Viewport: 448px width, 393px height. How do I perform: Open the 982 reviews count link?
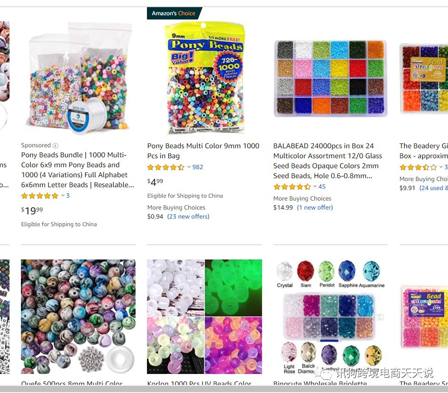tap(198, 167)
